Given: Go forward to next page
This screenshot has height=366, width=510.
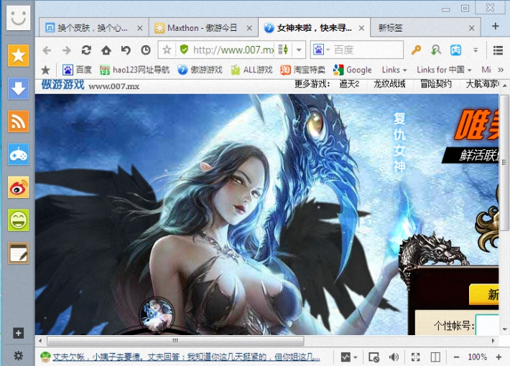Looking at the screenshot, I should [x=67, y=50].
